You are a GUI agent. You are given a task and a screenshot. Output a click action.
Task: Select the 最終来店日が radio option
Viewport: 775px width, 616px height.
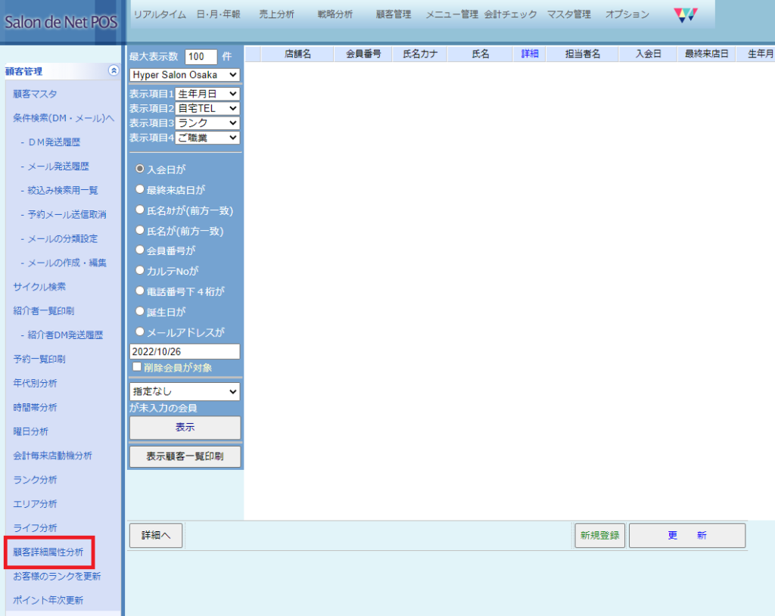pos(139,189)
